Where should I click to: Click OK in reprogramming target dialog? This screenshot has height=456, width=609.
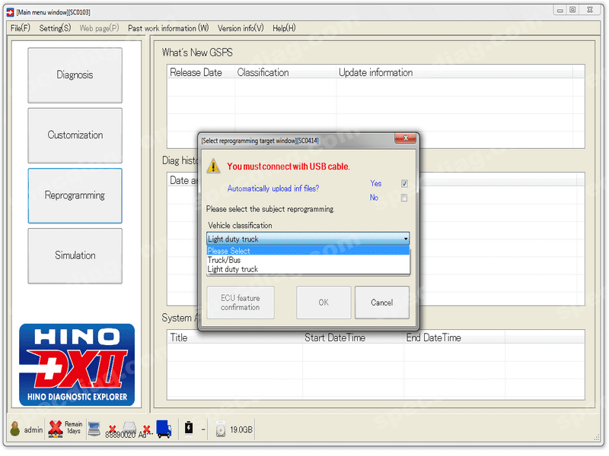324,302
